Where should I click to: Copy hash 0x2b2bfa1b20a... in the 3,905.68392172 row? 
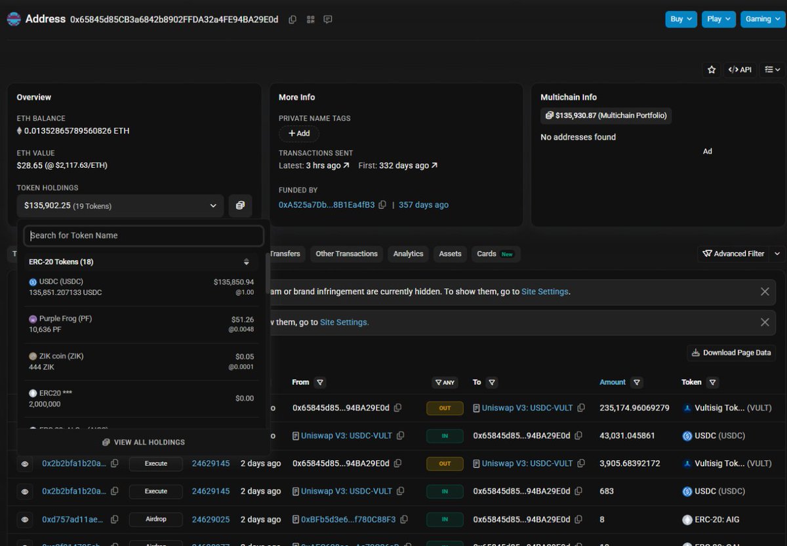[115, 463]
